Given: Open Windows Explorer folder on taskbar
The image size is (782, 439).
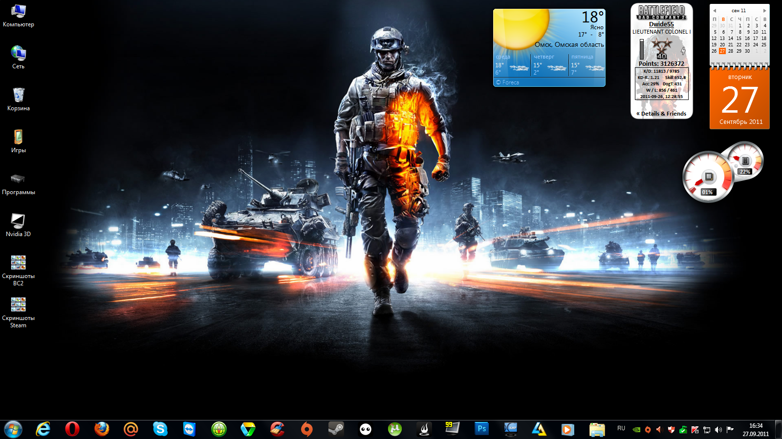Looking at the screenshot, I should pos(597,429).
